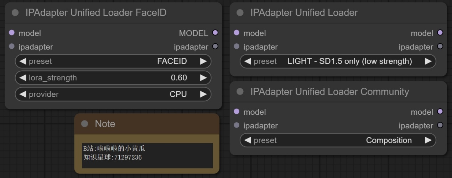Click the IPAdapter Unified Loader title bar
The height and width of the screenshot is (178, 452).
[x=321, y=13]
